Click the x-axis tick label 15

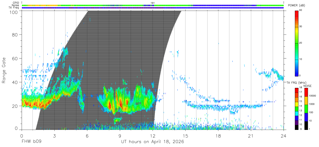tap(185, 136)
